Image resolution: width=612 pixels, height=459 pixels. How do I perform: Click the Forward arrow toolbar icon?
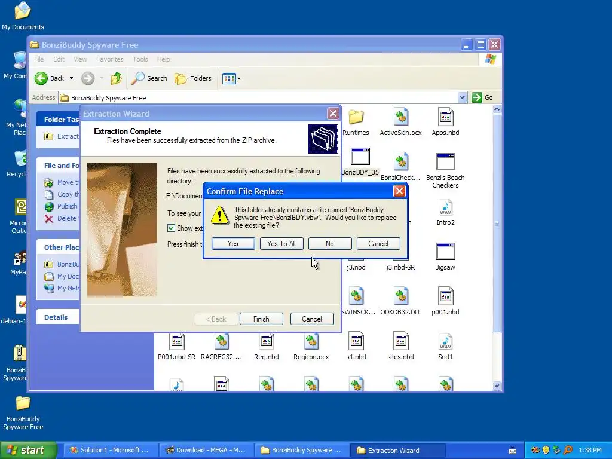[88, 78]
